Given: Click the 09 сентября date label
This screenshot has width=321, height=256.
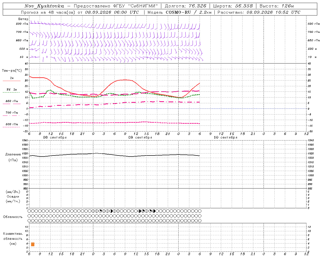Looking at the screenshot, I should click(140, 137).
